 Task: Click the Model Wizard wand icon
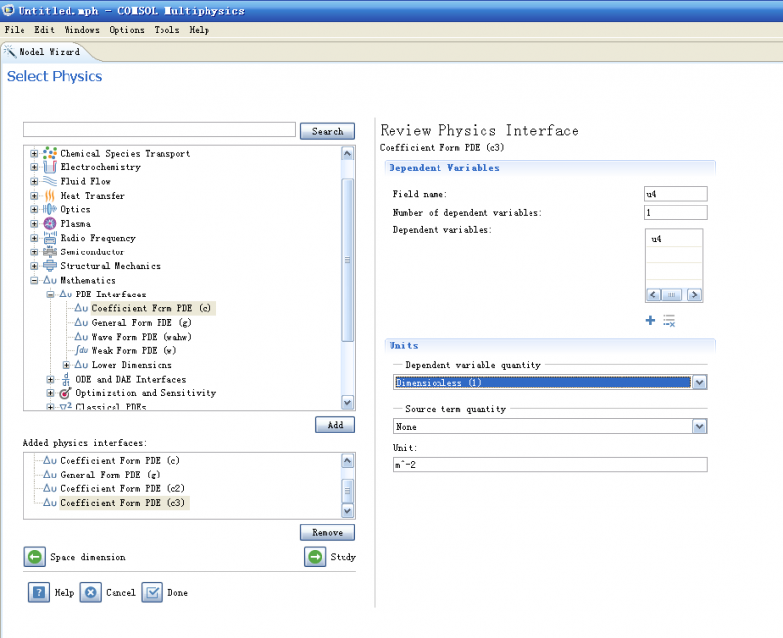pos(10,51)
